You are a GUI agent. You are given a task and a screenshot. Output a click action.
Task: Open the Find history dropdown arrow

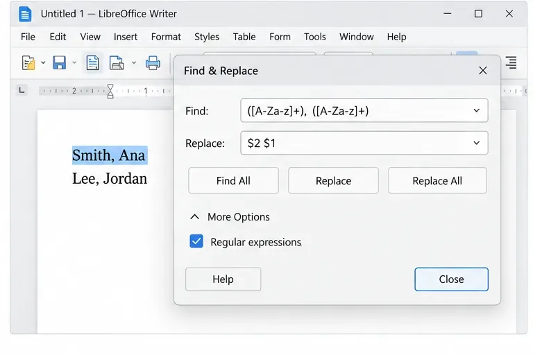coord(477,111)
